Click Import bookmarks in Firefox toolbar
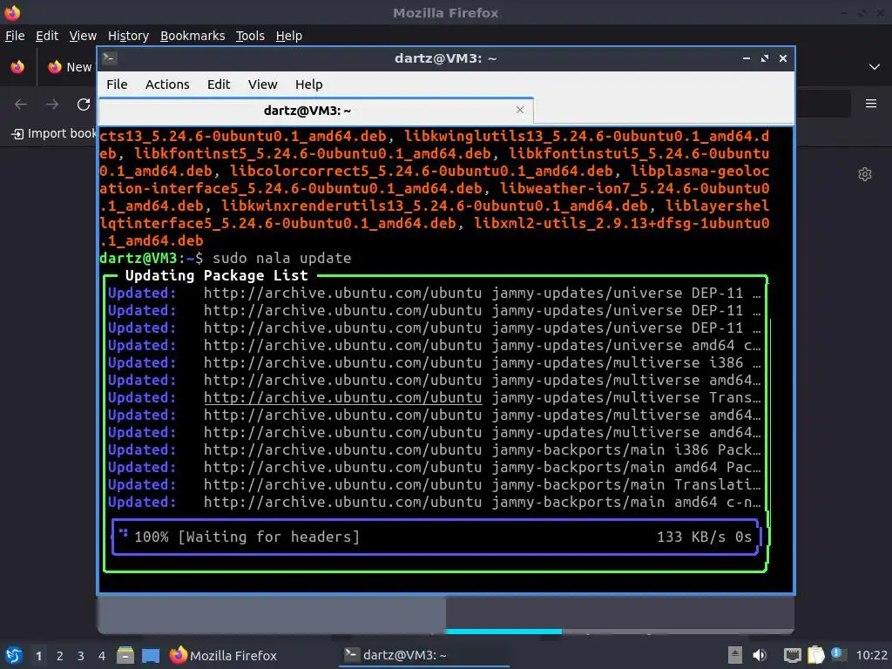 tap(54, 133)
